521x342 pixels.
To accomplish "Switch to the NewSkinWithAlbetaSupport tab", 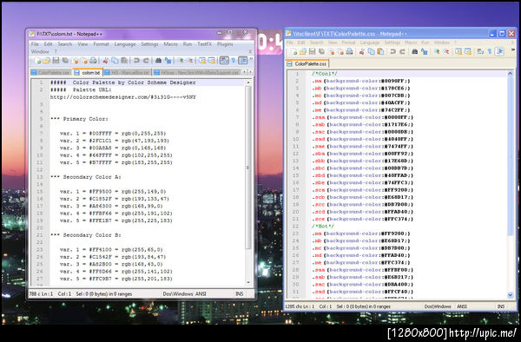I will tap(196, 72).
